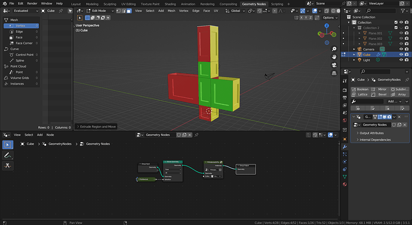Screen dimensions: 412x225
Task: Open the Particles properties tab icon
Action: tap(345, 154)
